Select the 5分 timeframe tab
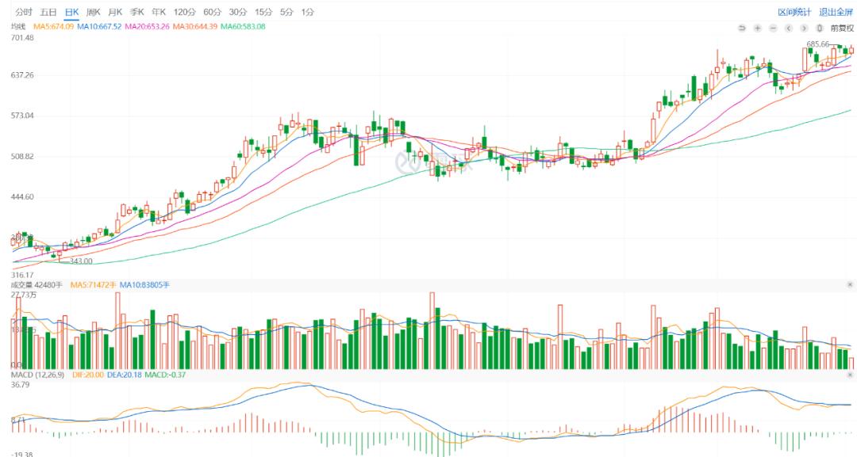Screen dimensions: 857x457 [x=286, y=12]
